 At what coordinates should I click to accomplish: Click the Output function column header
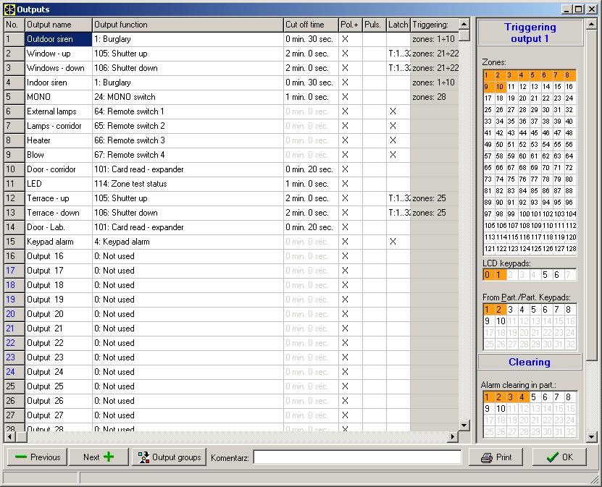(x=188, y=25)
